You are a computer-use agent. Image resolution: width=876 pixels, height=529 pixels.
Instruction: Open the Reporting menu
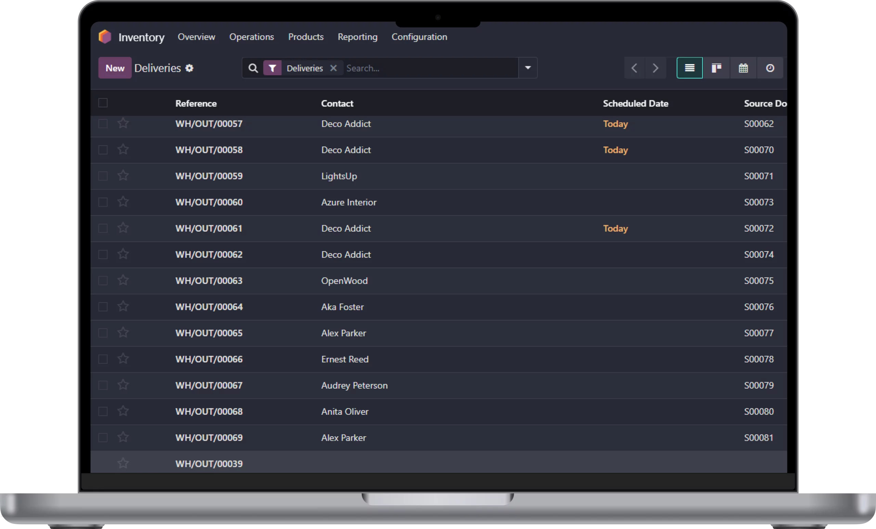pyautogui.click(x=357, y=37)
